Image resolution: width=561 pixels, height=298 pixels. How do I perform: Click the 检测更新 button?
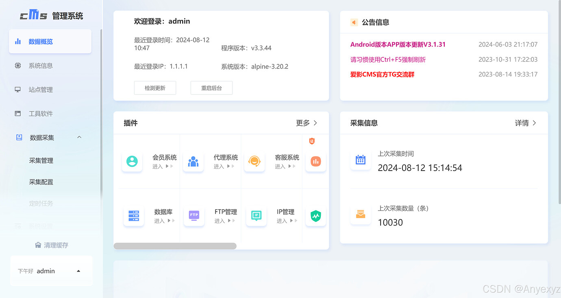[x=155, y=88]
